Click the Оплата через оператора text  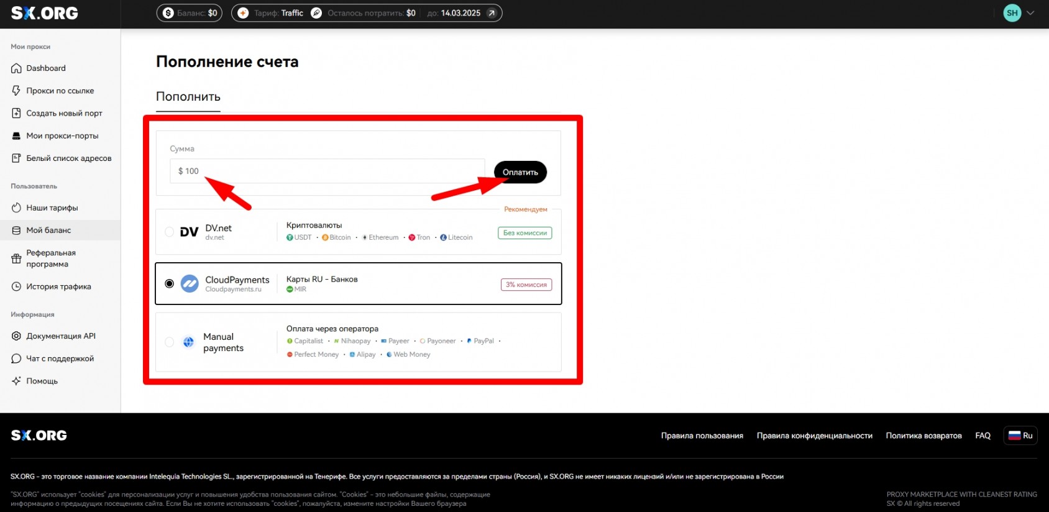point(332,329)
